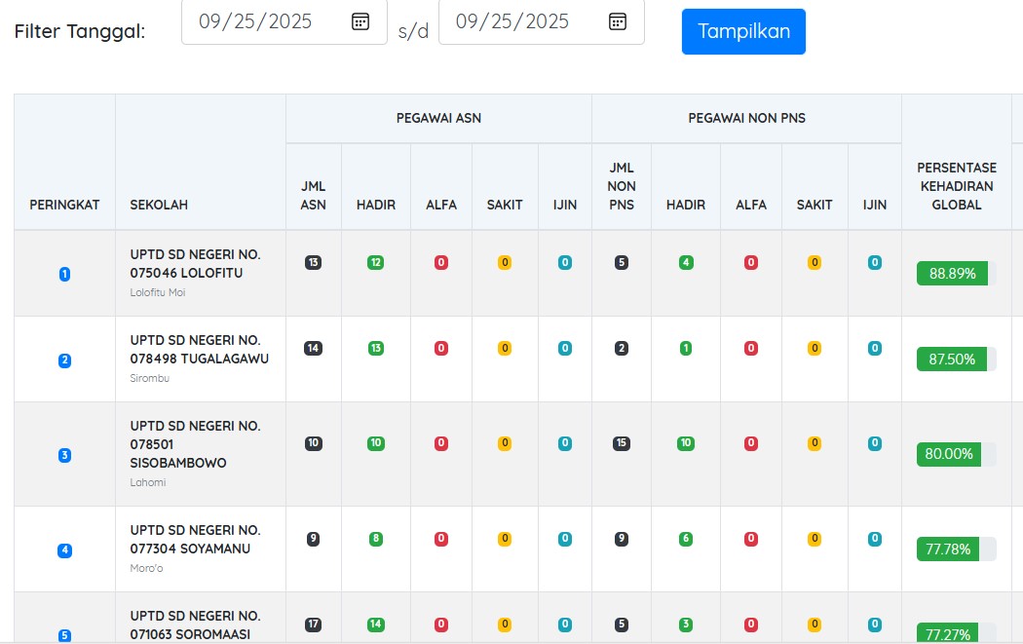Click the 88.89% attendance progress bar
1023x644 pixels.
(956, 274)
